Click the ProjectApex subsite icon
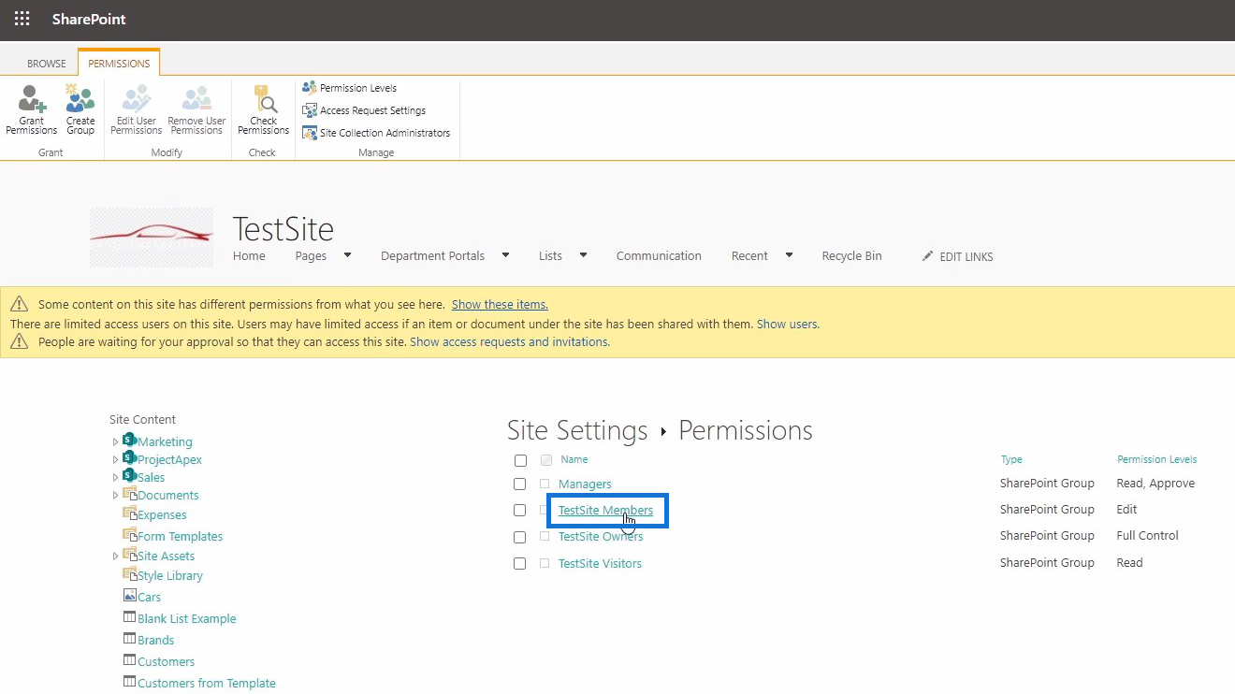Screen dimensions: 1235x694 point(130,457)
